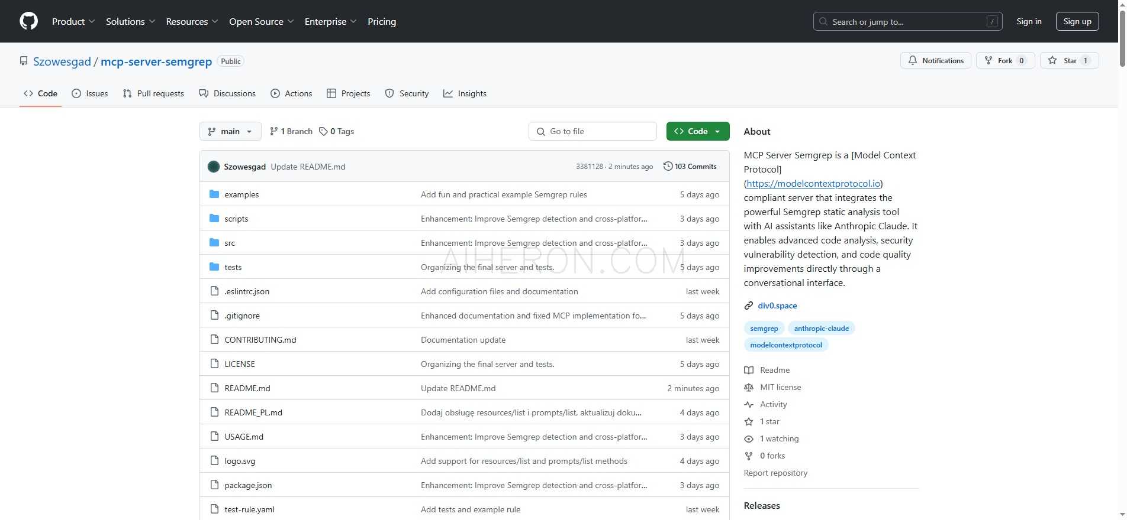This screenshot has height=520, width=1127.
Task: Open the main branch dropdown
Action: pos(230,131)
